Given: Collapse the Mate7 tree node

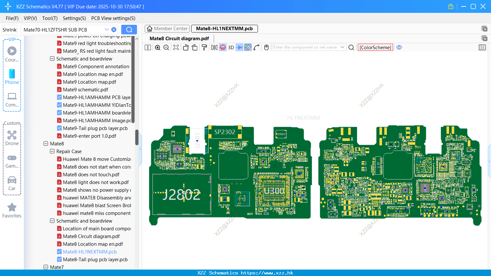Looking at the screenshot, I should pyautogui.click(x=46, y=267).
